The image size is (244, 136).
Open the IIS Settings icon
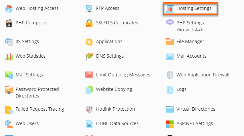coord(9,42)
